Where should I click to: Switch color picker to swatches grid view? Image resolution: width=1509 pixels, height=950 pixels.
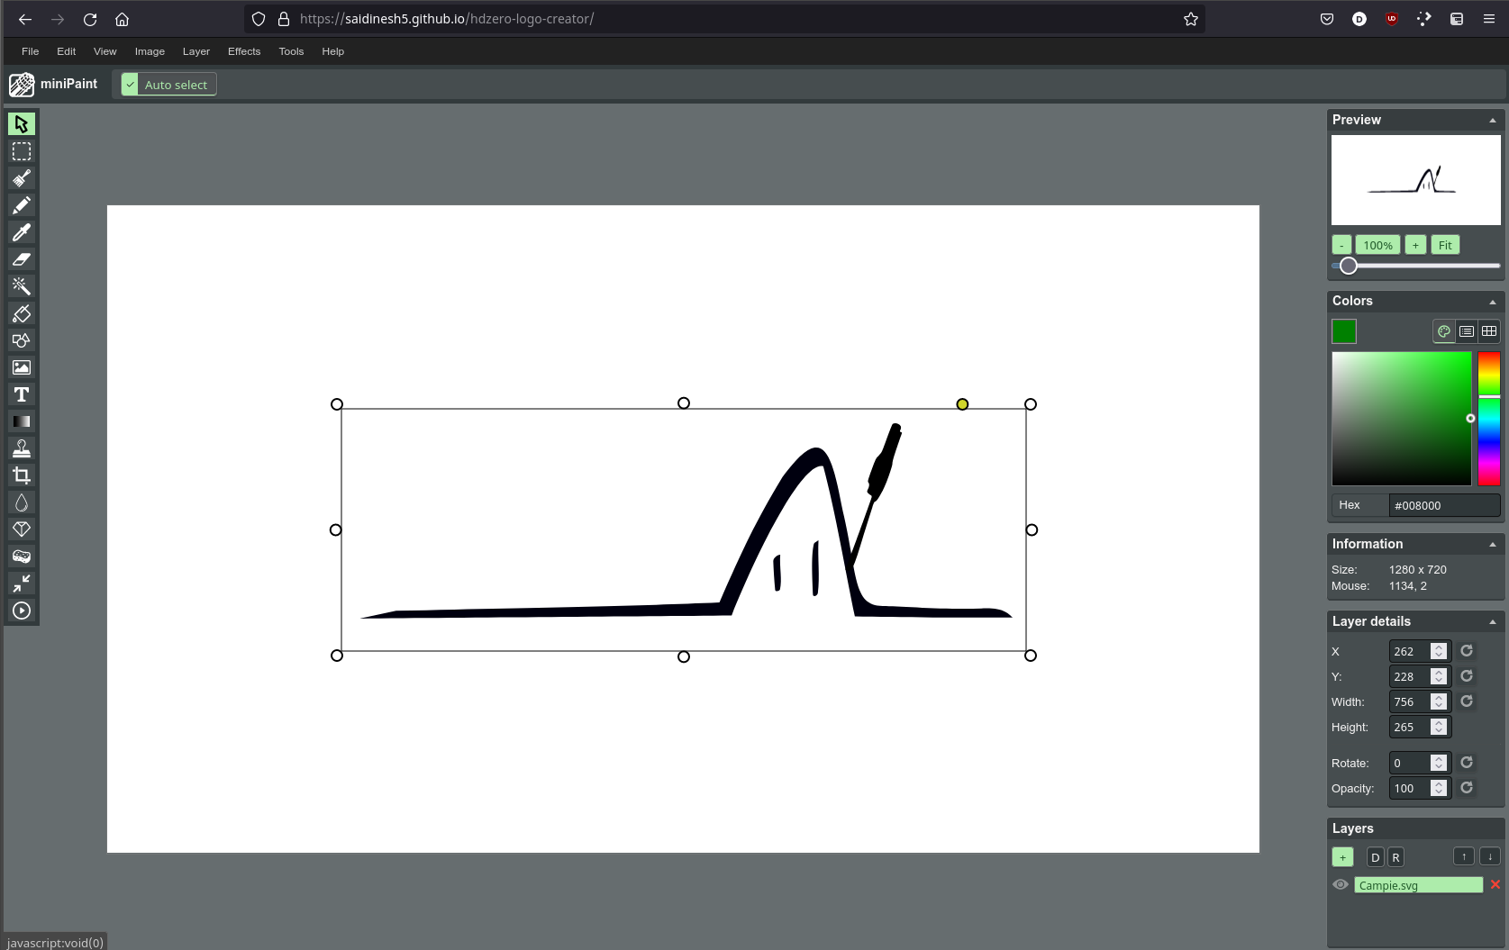point(1489,331)
